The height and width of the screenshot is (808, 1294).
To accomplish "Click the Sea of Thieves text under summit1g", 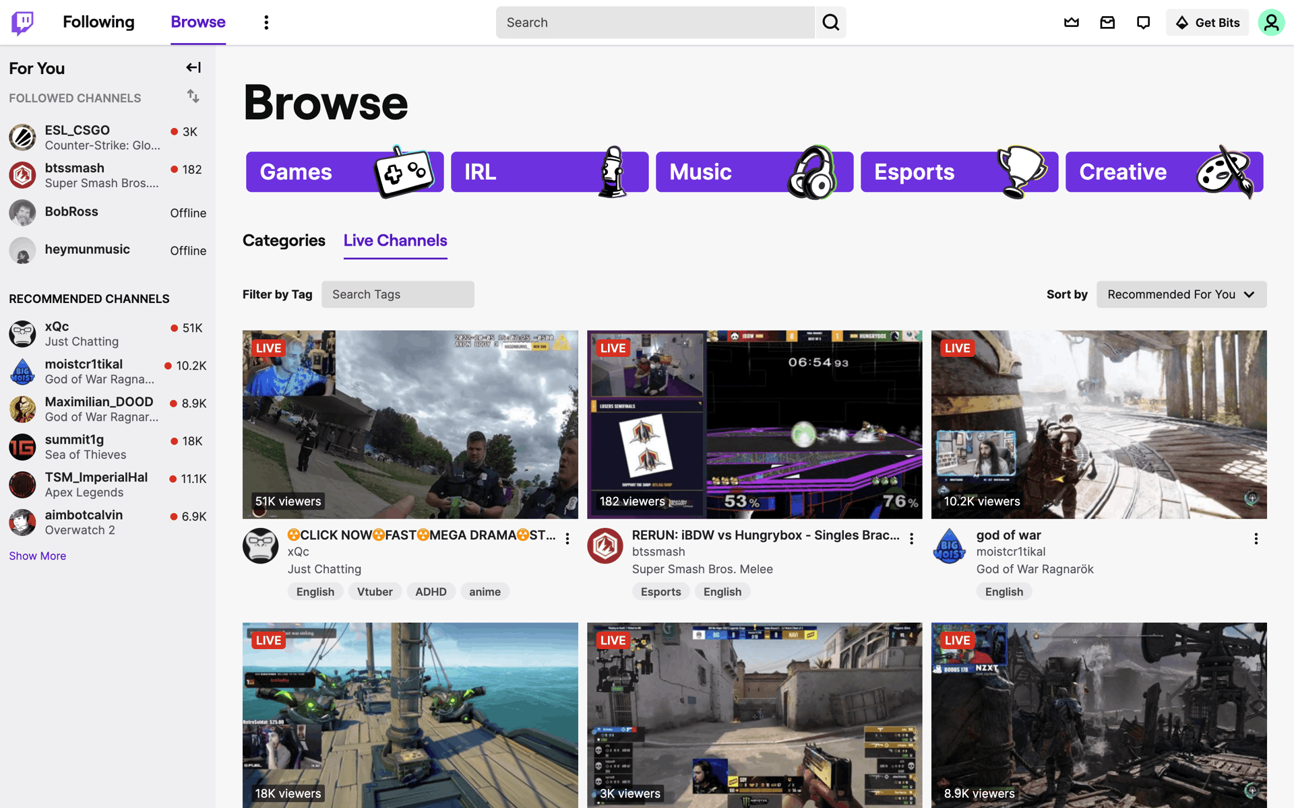I will click(86, 455).
